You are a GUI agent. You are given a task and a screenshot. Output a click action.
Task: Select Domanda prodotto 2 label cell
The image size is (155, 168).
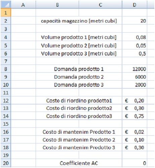coord(79,77)
